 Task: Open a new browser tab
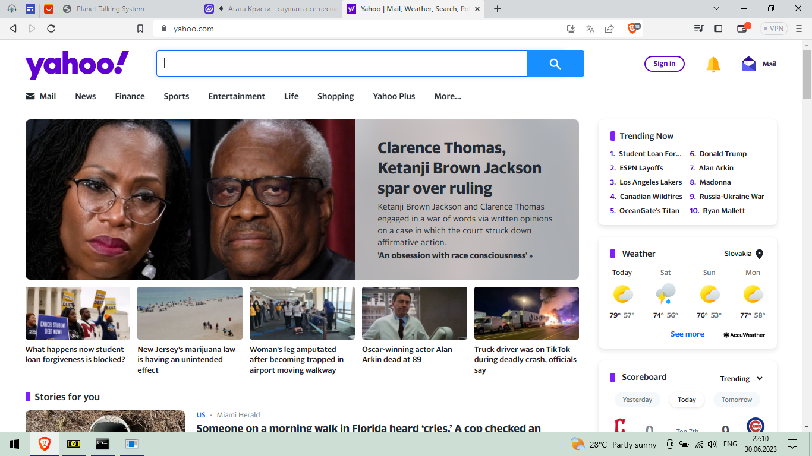(498, 9)
